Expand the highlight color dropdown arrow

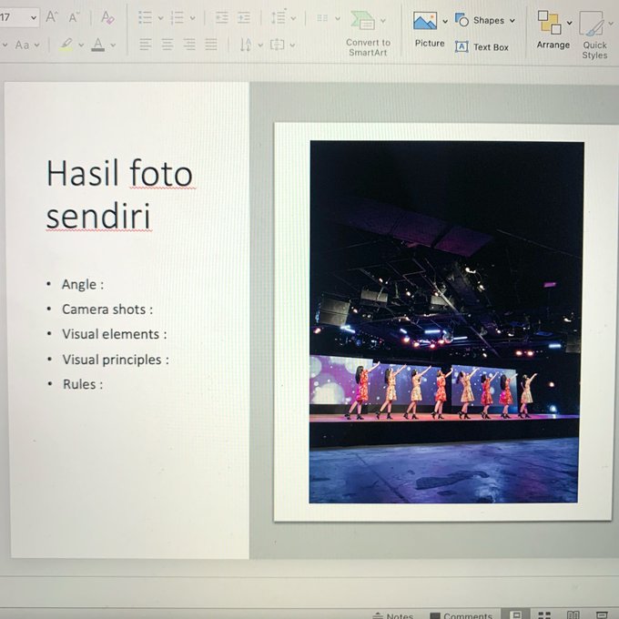pyautogui.click(x=81, y=45)
